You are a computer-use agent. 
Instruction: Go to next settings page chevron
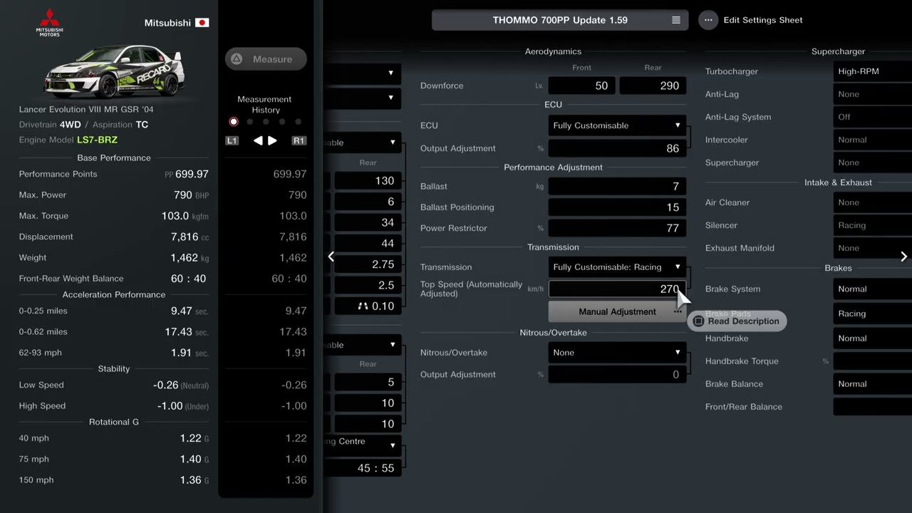pos(903,256)
